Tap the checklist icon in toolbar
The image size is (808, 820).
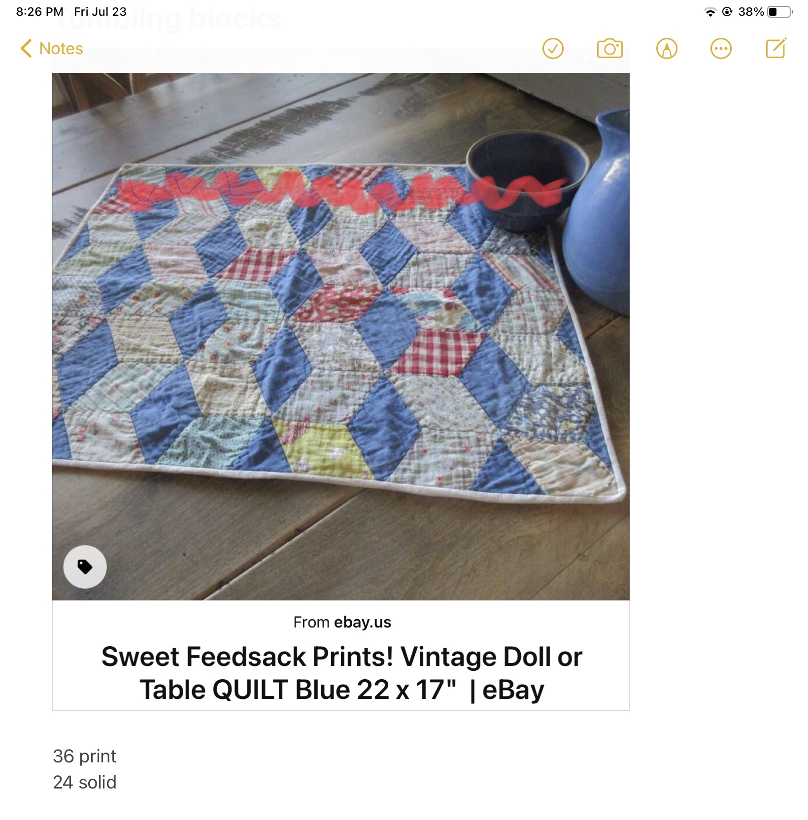pyautogui.click(x=553, y=49)
